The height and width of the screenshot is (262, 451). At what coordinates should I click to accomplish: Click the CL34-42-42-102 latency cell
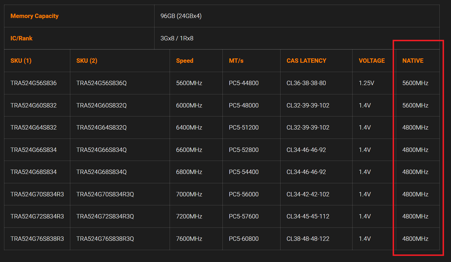click(308, 194)
